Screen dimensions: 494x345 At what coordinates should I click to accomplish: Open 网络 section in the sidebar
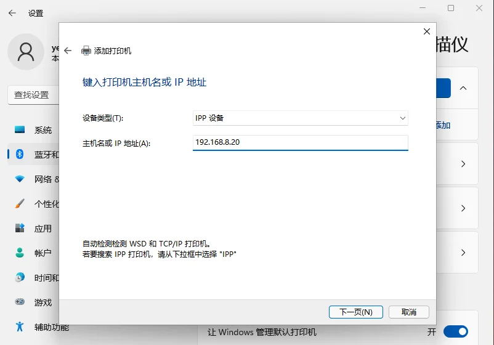point(33,179)
